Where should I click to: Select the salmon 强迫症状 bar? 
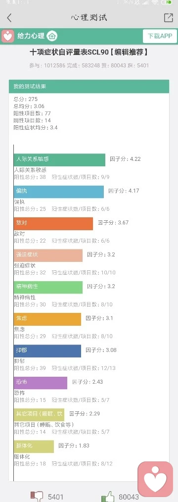click(x=48, y=255)
